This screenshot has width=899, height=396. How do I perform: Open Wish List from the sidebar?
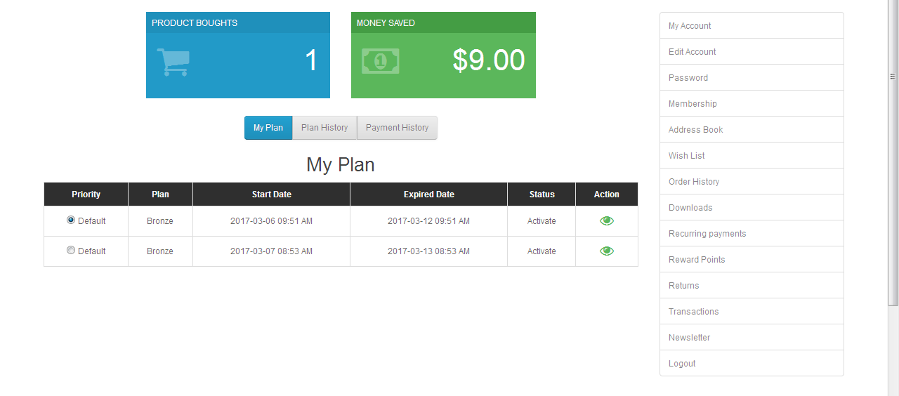pyautogui.click(x=687, y=156)
